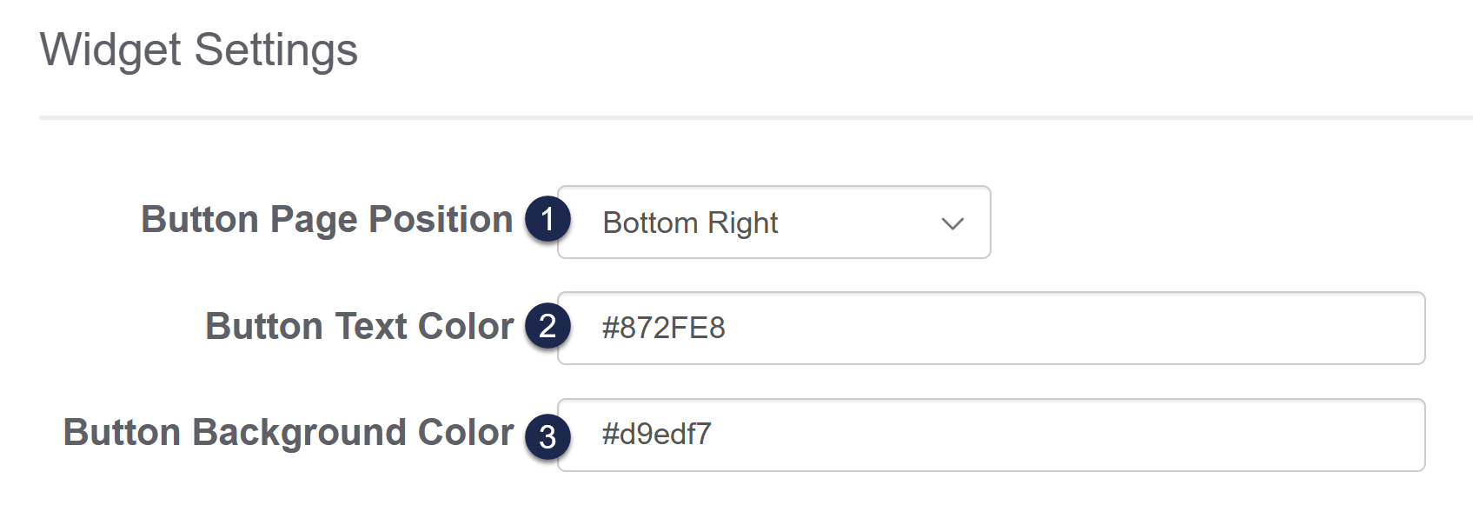The width and height of the screenshot is (1473, 505).
Task: Click the word 'Settings' in the heading
Action: (276, 50)
